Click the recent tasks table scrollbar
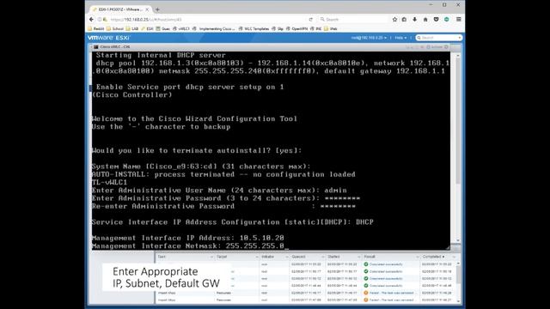 [x=458, y=275]
